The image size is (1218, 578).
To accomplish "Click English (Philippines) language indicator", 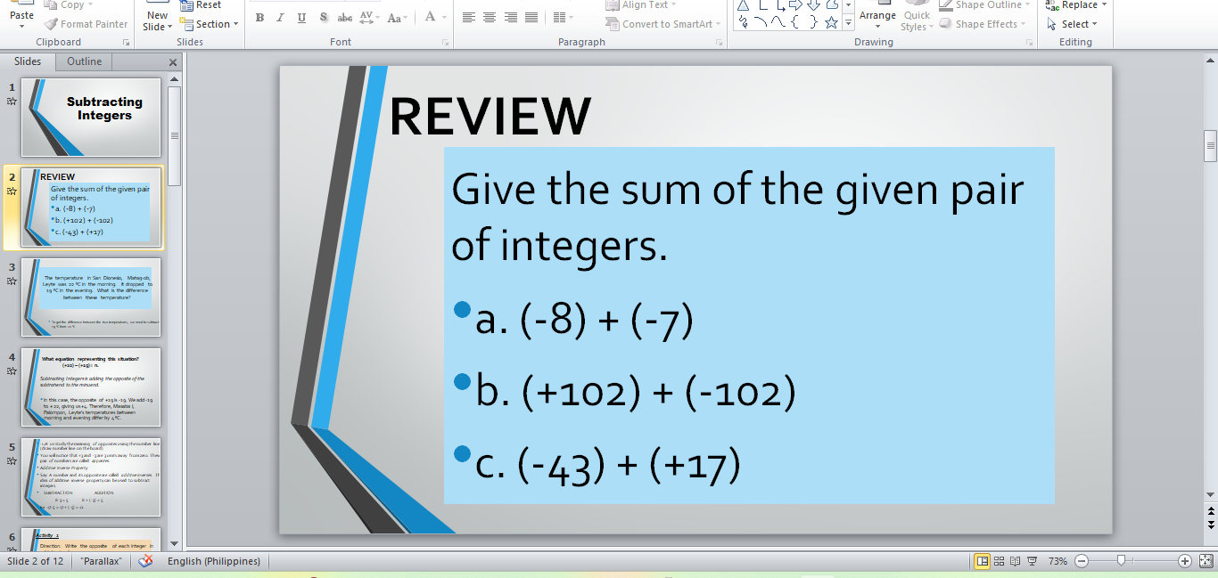I will click(x=214, y=561).
